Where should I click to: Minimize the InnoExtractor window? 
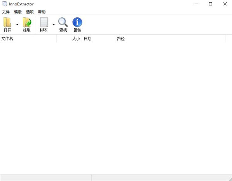pos(196,4)
